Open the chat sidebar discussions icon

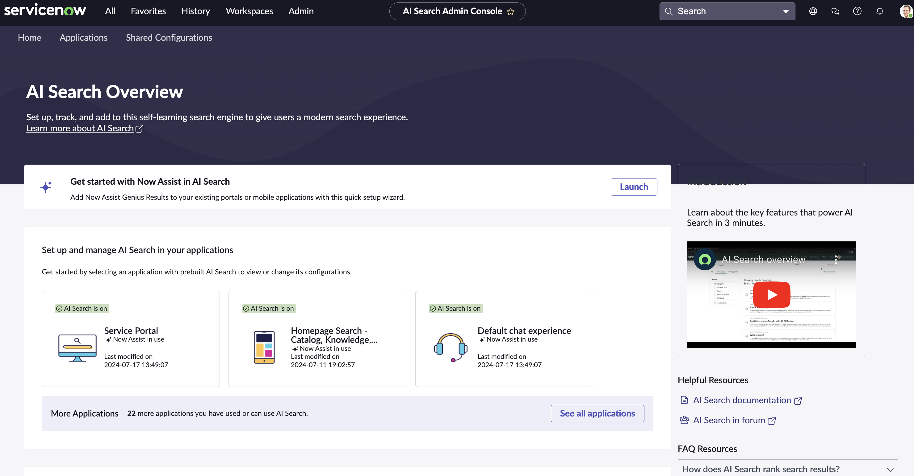click(835, 11)
